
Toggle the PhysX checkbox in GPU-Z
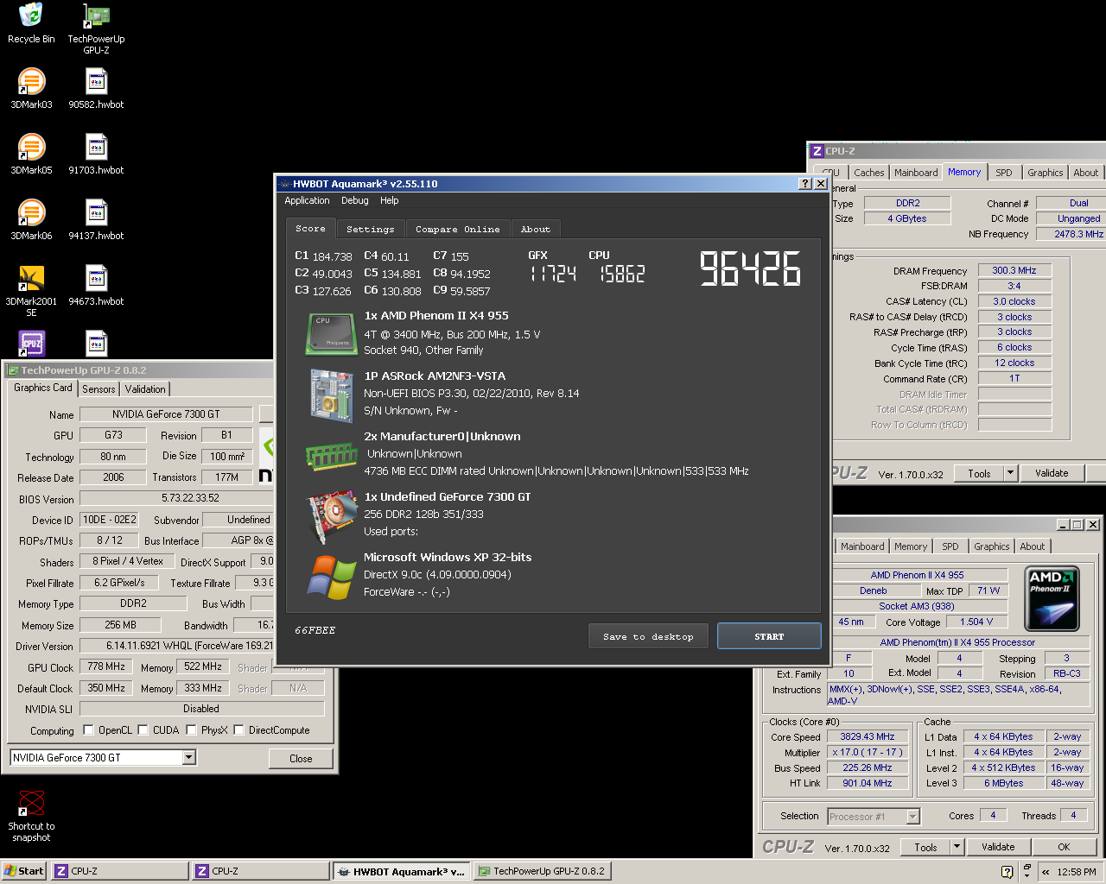tap(191, 730)
